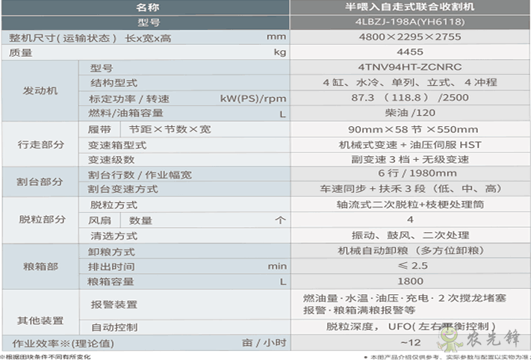The width and height of the screenshot is (531, 360).
Task: Select the 脱粒部分 category cell
Action: 39,220
